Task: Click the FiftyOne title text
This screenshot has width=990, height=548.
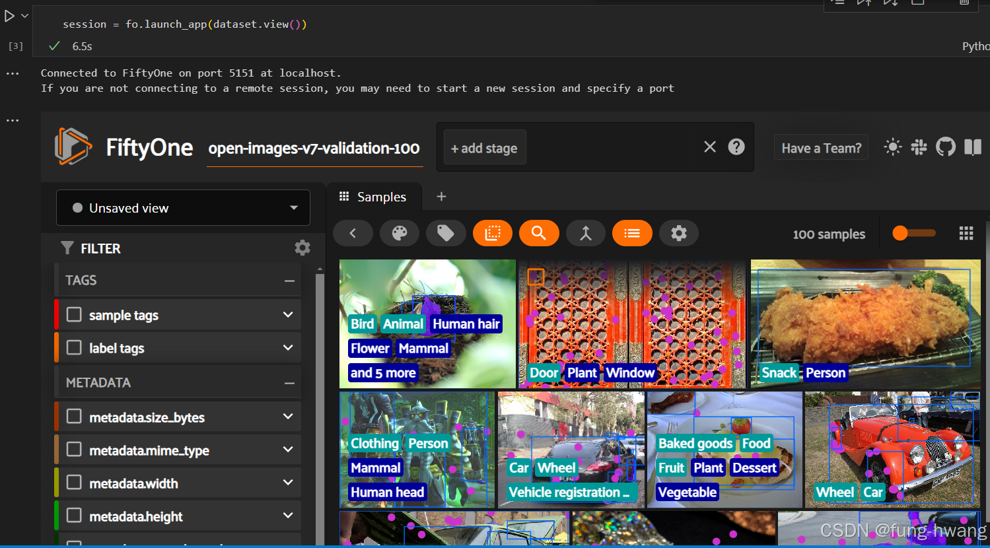Action: (x=149, y=147)
